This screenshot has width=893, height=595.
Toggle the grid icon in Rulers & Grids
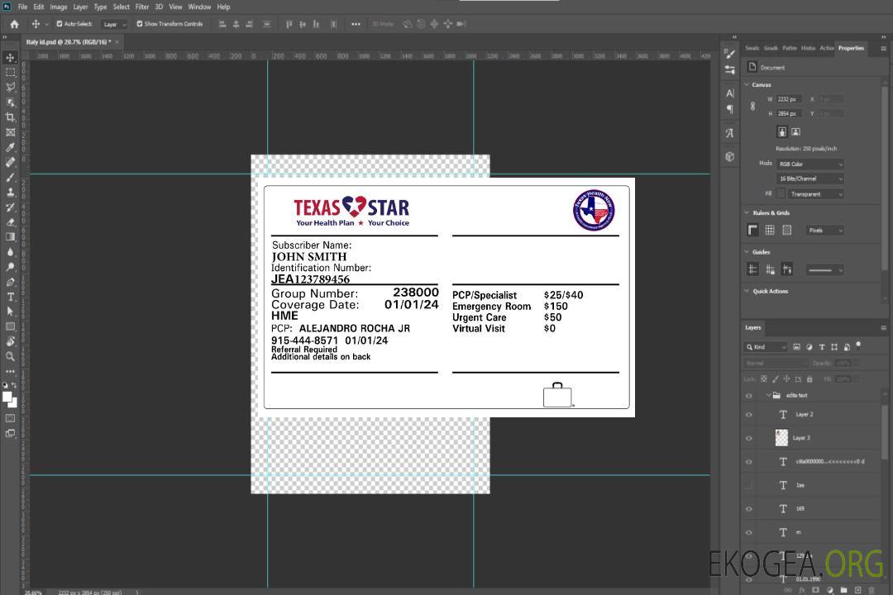point(770,230)
